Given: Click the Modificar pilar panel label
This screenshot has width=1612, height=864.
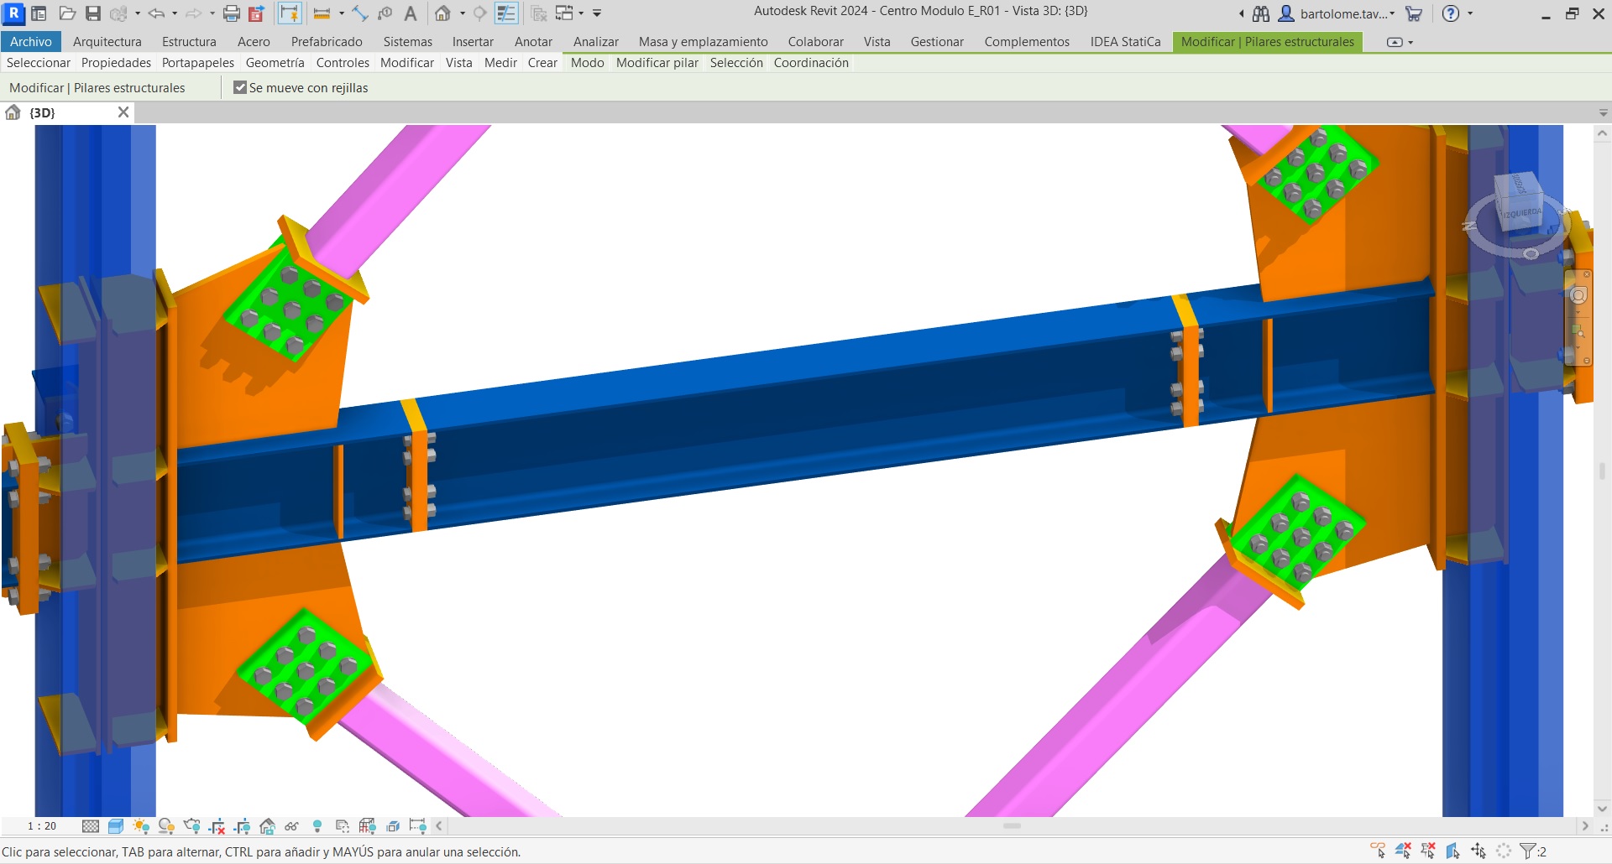Looking at the screenshot, I should coord(657,62).
